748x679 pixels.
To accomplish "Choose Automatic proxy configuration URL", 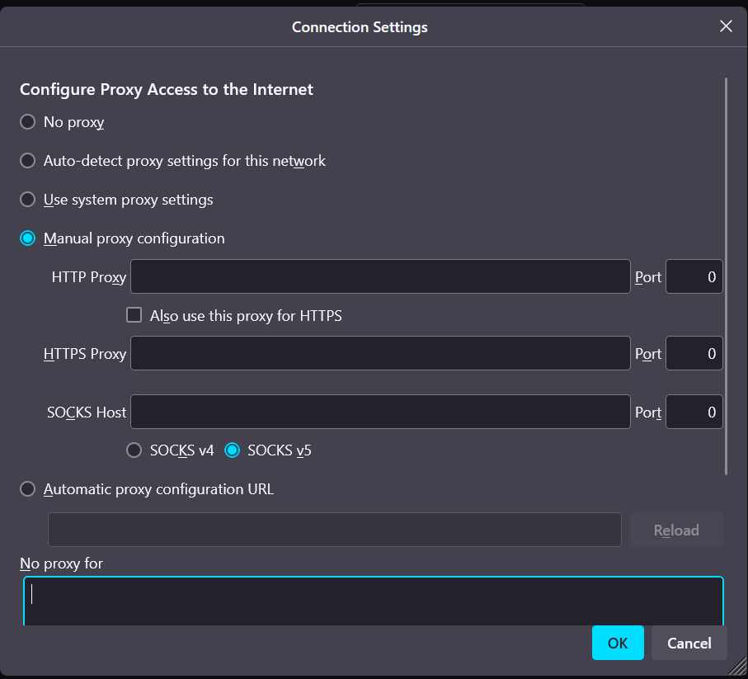I will click(28, 488).
